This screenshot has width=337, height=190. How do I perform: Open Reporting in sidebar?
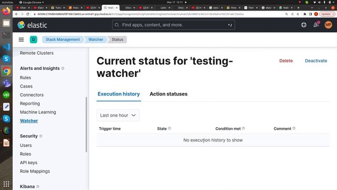30,103
